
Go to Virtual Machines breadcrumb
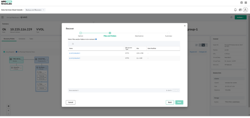[13, 17]
